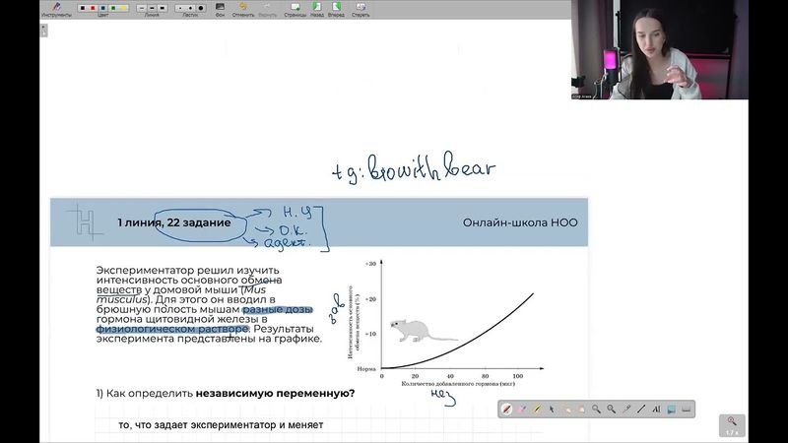Image resolution: width=788 pixels, height=443 pixels.
Task: Go to next page with Вперед
Action: pos(336,9)
